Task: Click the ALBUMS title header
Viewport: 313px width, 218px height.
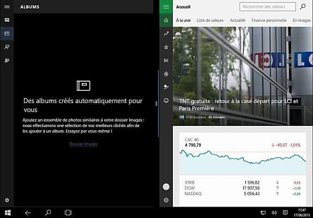Action: click(x=30, y=7)
